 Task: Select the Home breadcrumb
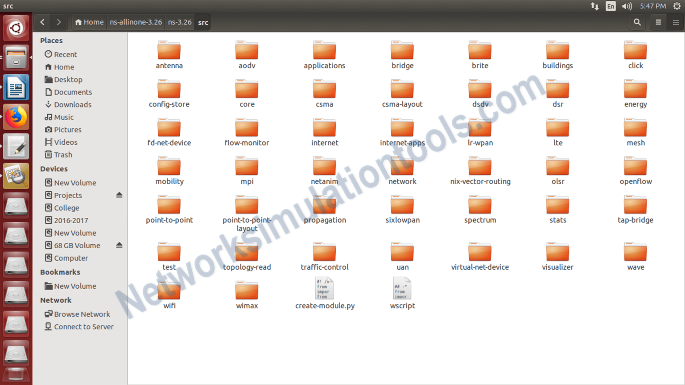[89, 22]
